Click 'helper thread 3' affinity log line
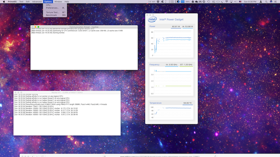The image size is (280, 157). pyautogui.click(x=42, y=102)
